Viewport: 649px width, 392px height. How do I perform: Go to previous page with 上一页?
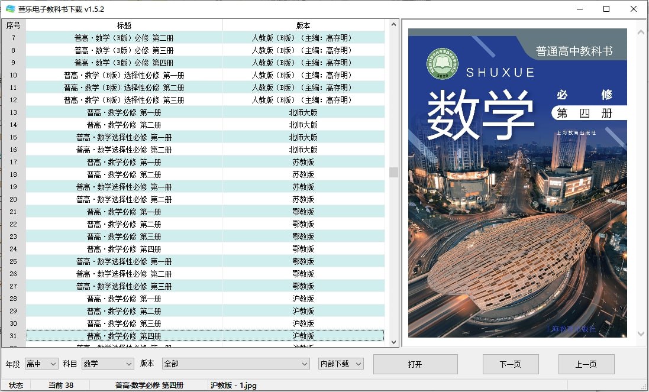(586, 364)
